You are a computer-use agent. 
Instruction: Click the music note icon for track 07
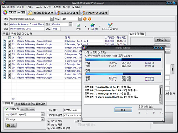pyautogui.click(x=5, y=61)
